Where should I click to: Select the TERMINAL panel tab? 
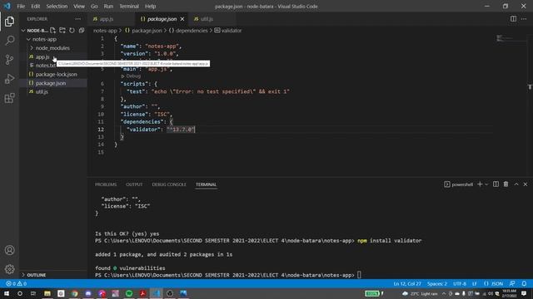[206, 184]
